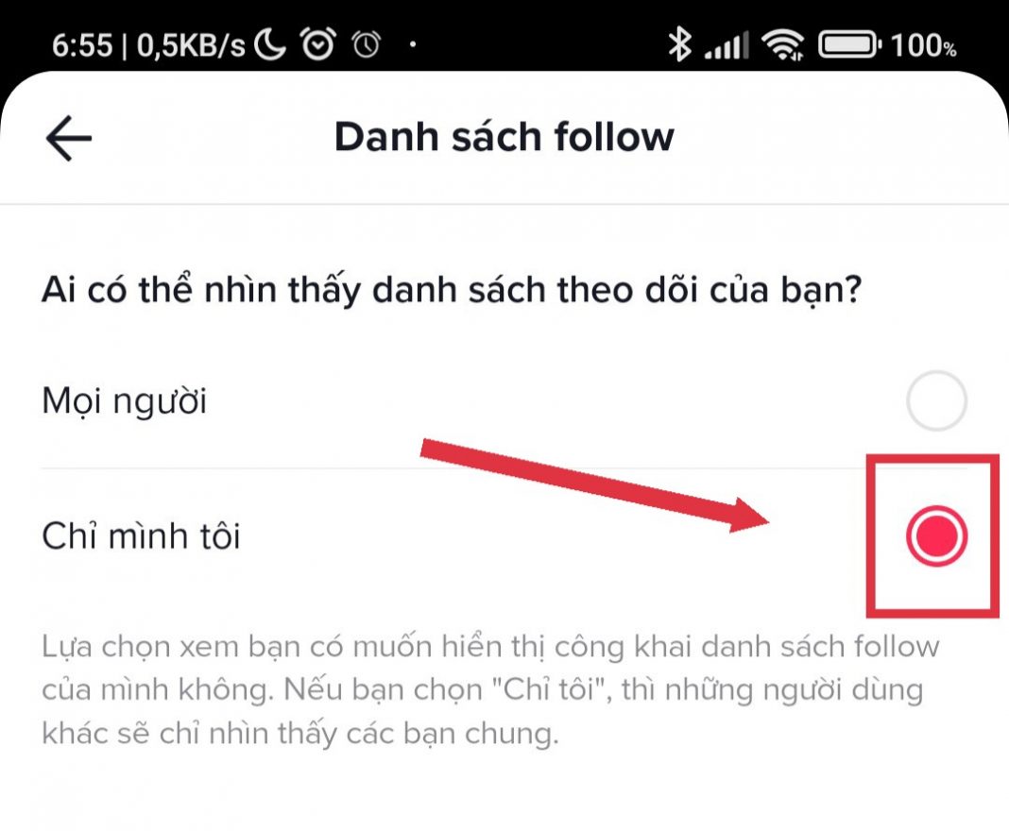The width and height of the screenshot is (1009, 831).
Task: Select the "Chỉ mình tôi" radio button
Action: point(936,535)
